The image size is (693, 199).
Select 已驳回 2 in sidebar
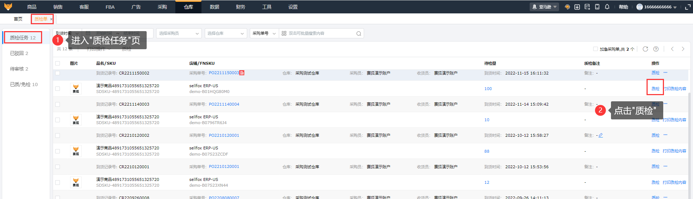pos(19,53)
